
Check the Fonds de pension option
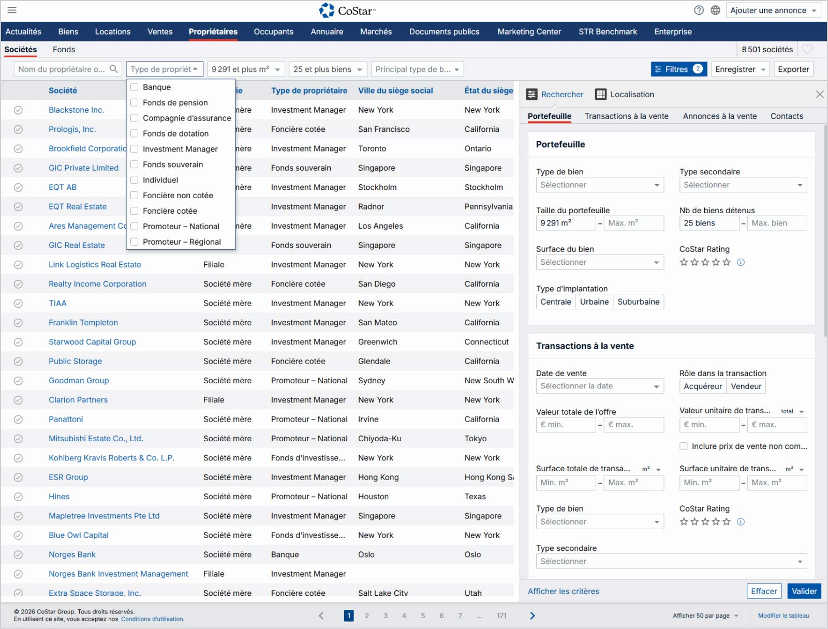click(x=135, y=102)
